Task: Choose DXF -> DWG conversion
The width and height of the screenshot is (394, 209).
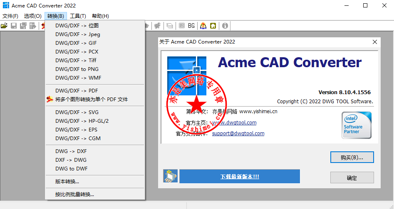Action: 95,160
